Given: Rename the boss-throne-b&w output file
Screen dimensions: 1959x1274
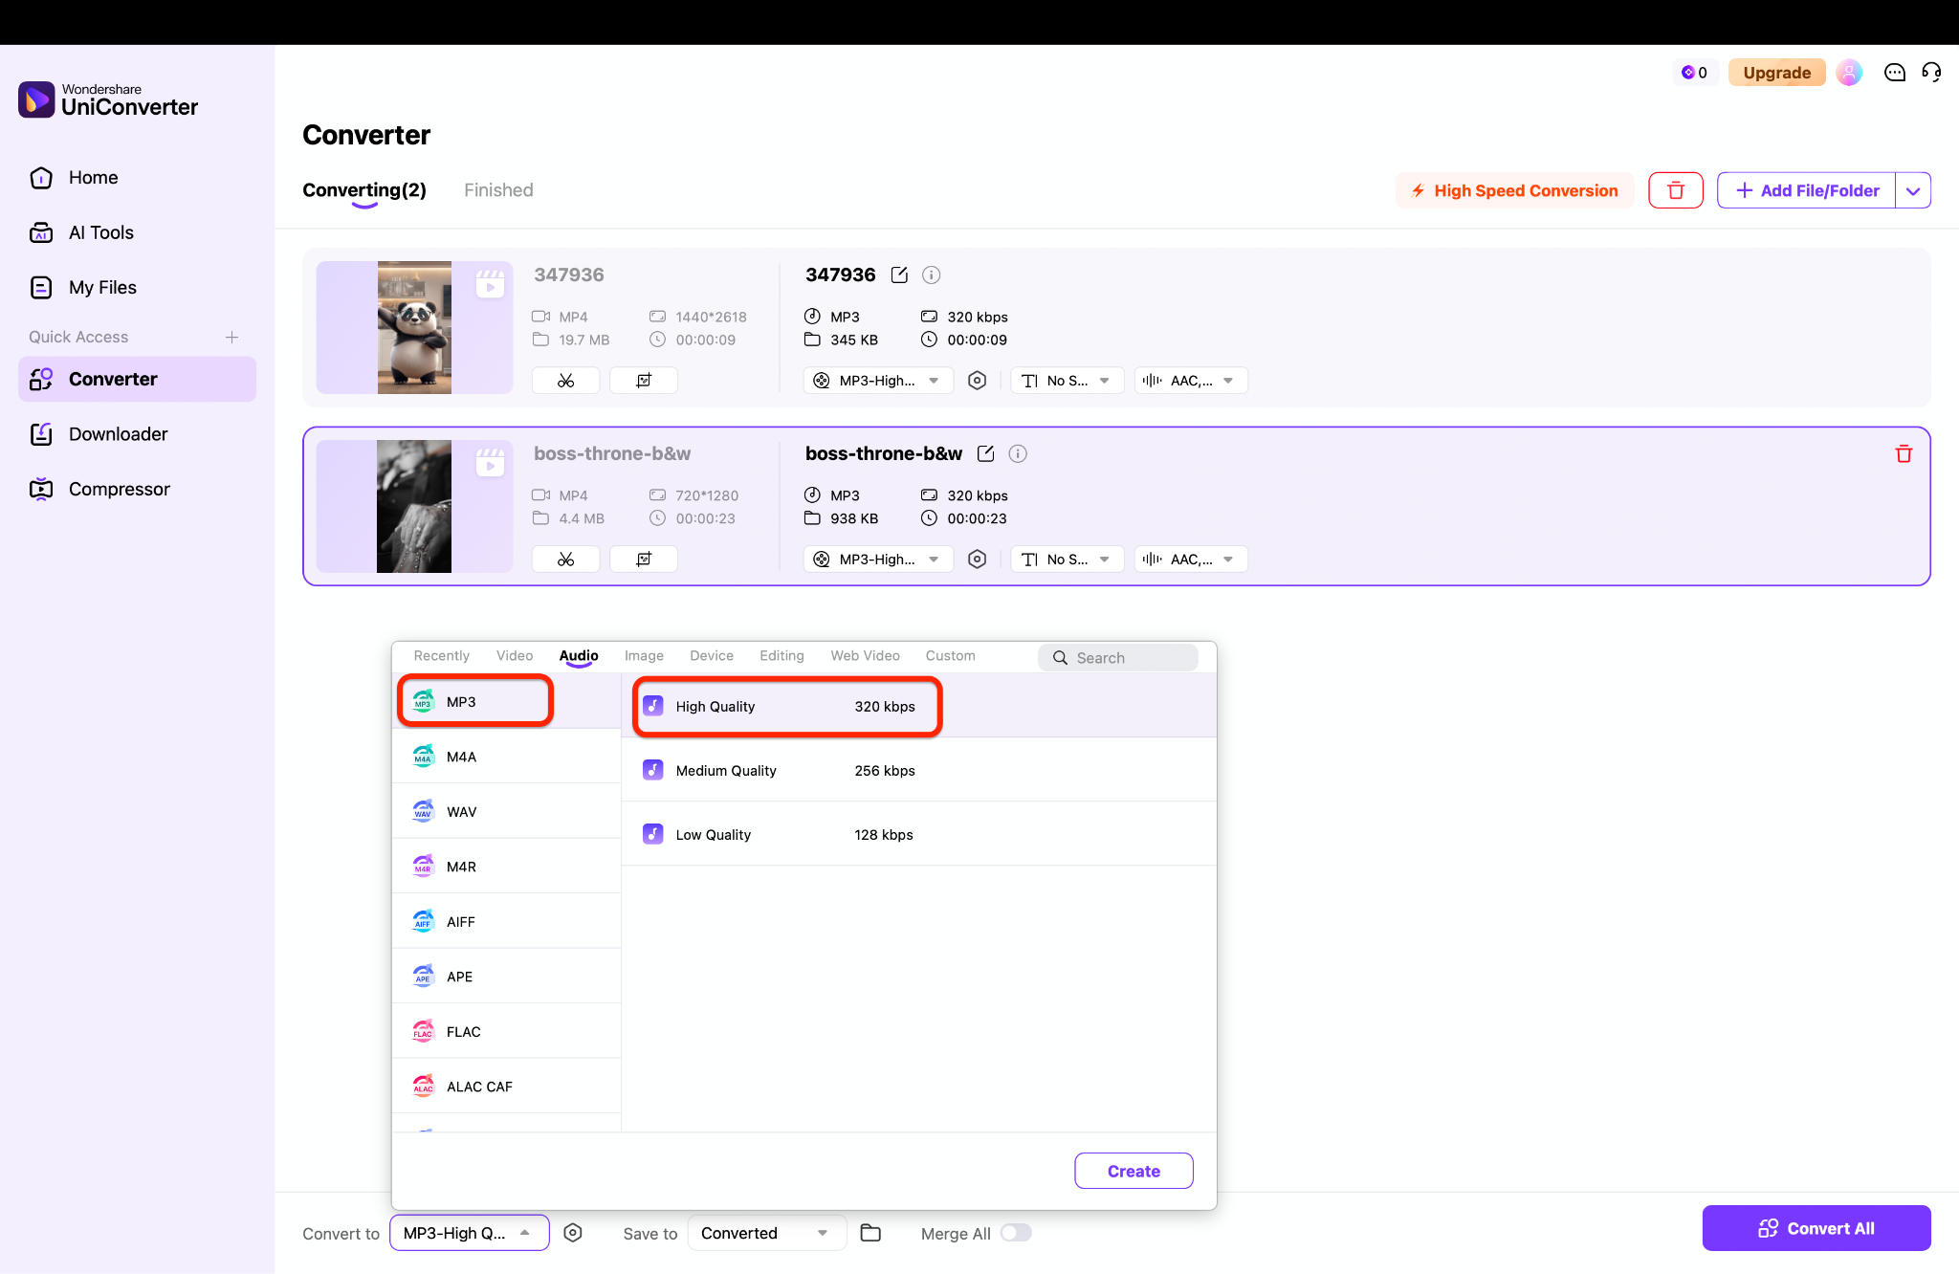Looking at the screenshot, I should click(986, 454).
